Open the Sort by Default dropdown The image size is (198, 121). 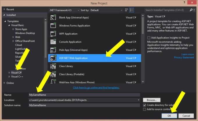pos(106,10)
